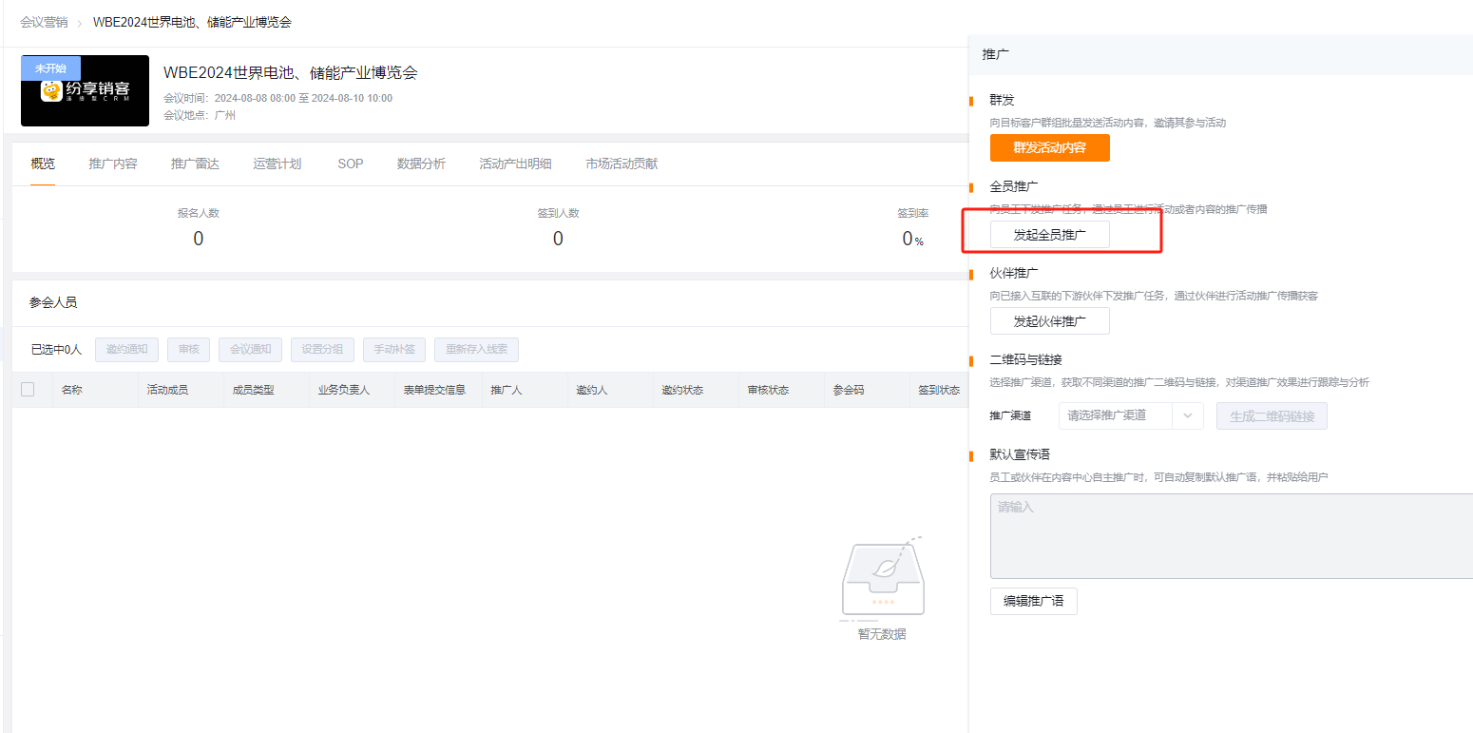The width and height of the screenshot is (1473, 733).
Task: Click the 会议通知 button
Action: 251,349
